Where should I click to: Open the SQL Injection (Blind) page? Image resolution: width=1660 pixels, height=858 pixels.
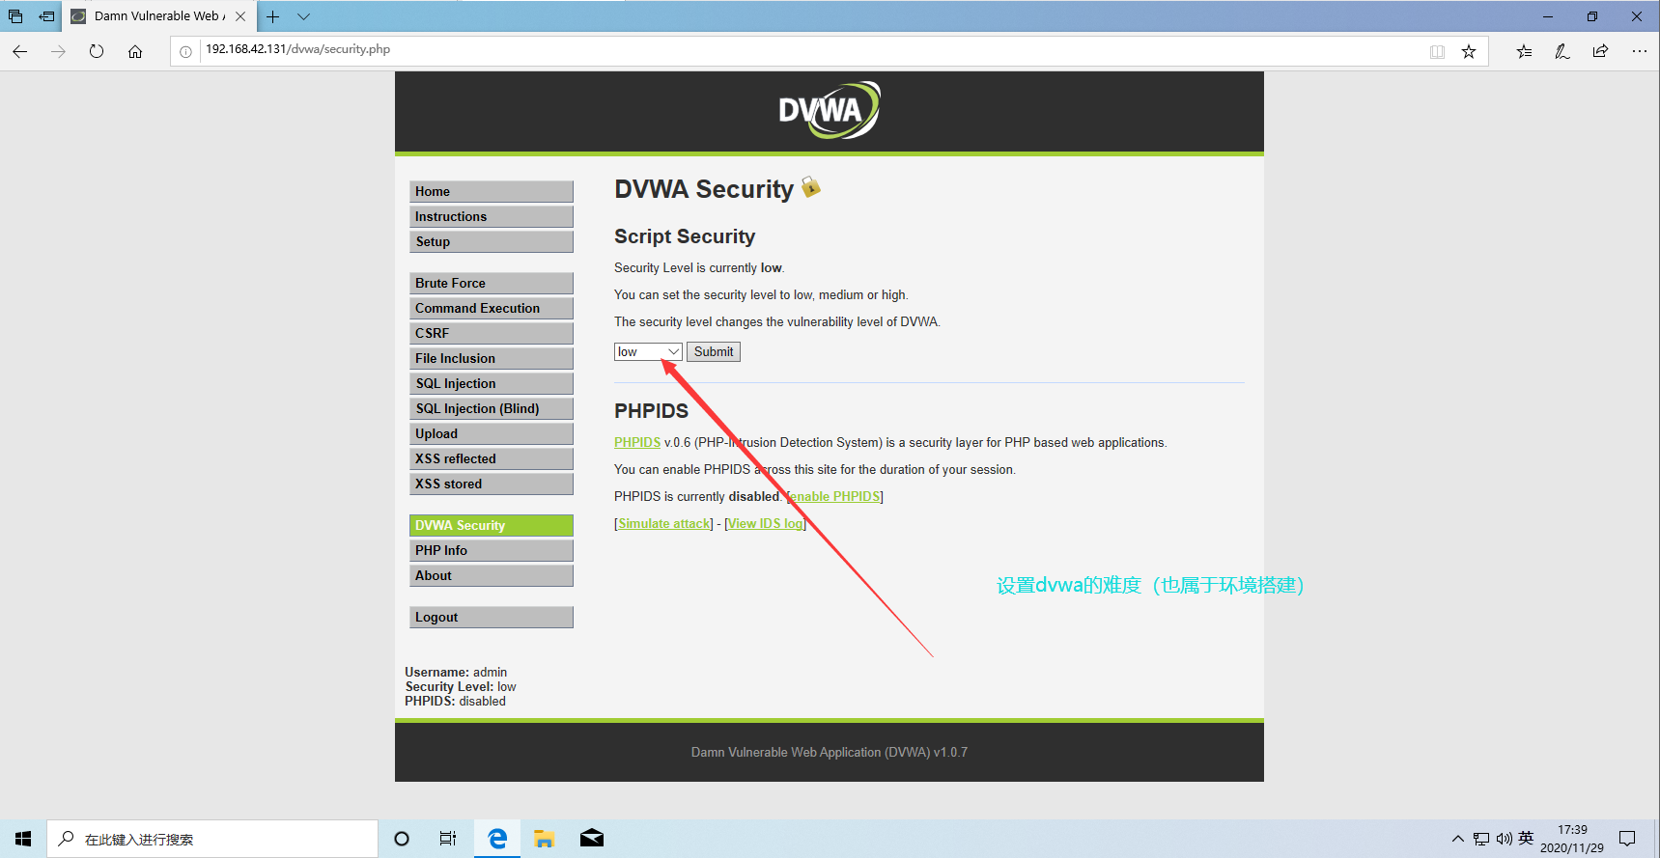[x=492, y=408]
